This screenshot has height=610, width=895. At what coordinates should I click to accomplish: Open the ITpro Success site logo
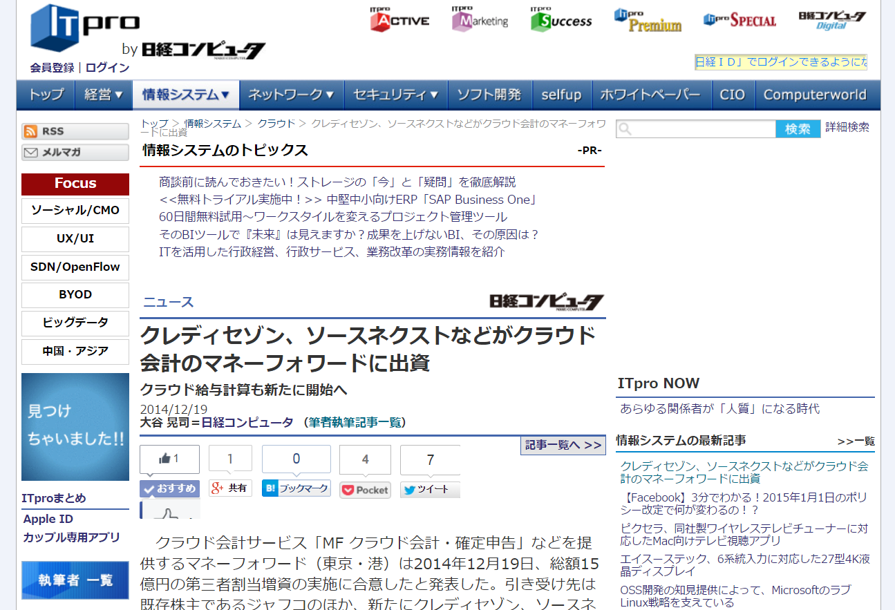(x=561, y=19)
